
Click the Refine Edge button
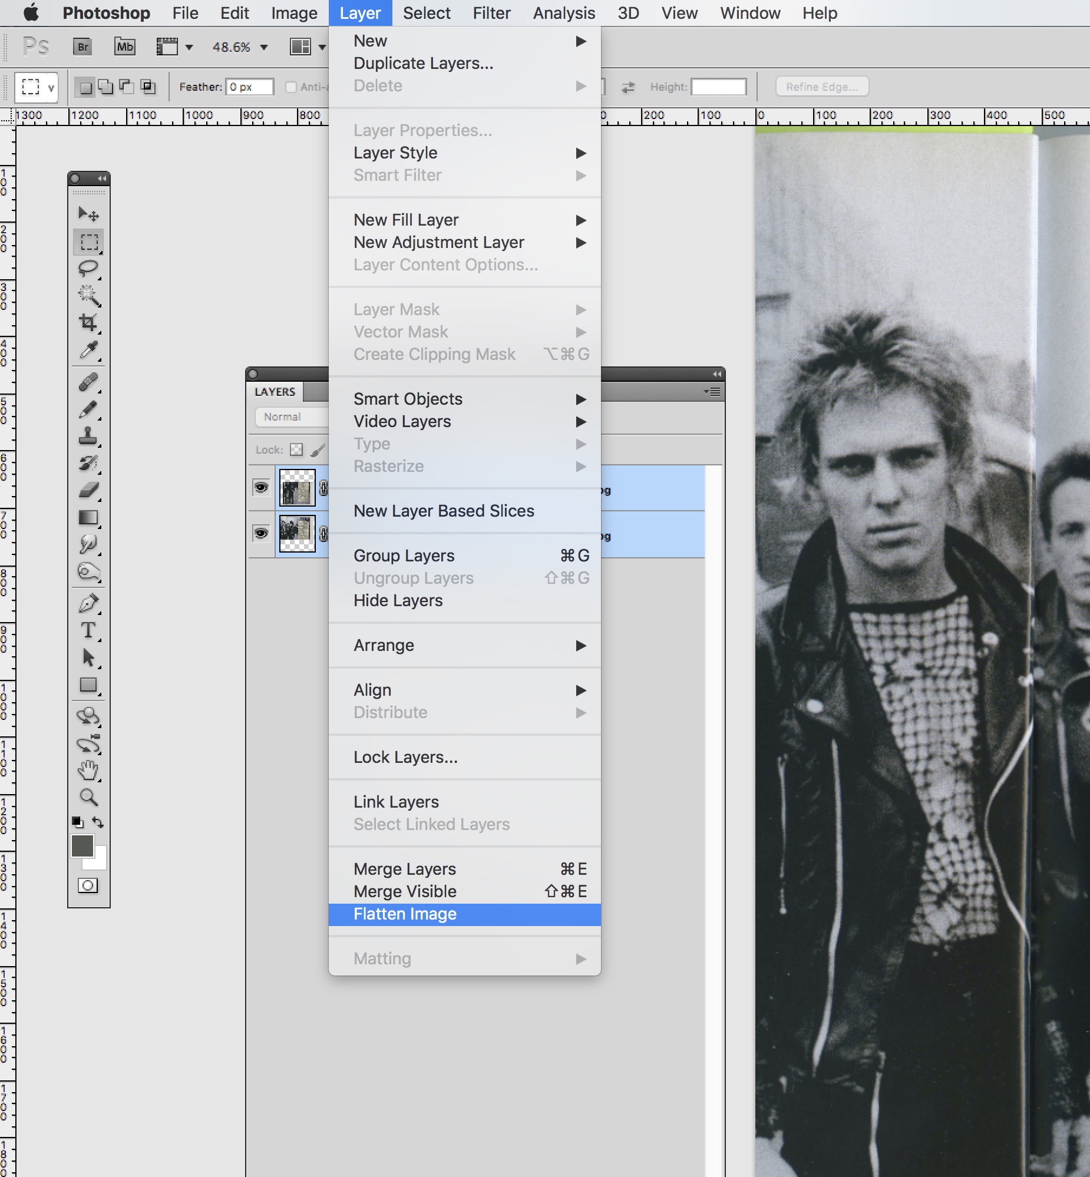[821, 87]
